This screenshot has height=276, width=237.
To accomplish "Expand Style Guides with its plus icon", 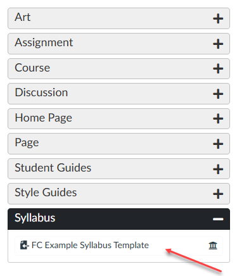I will coord(218,194).
